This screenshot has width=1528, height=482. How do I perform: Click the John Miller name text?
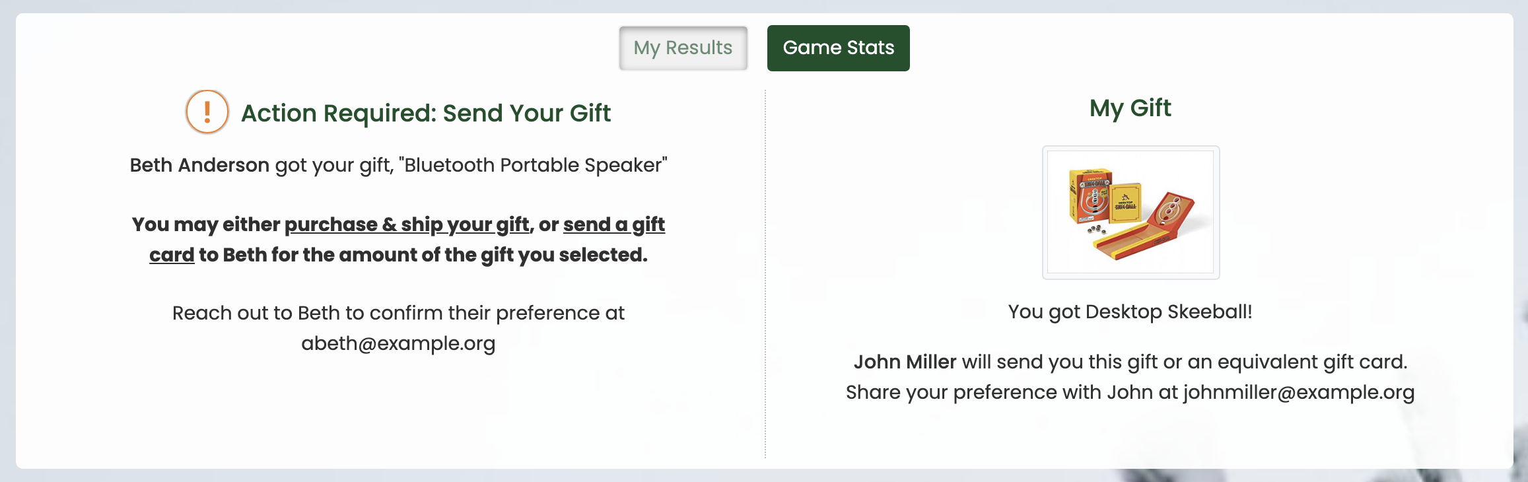[x=905, y=362]
